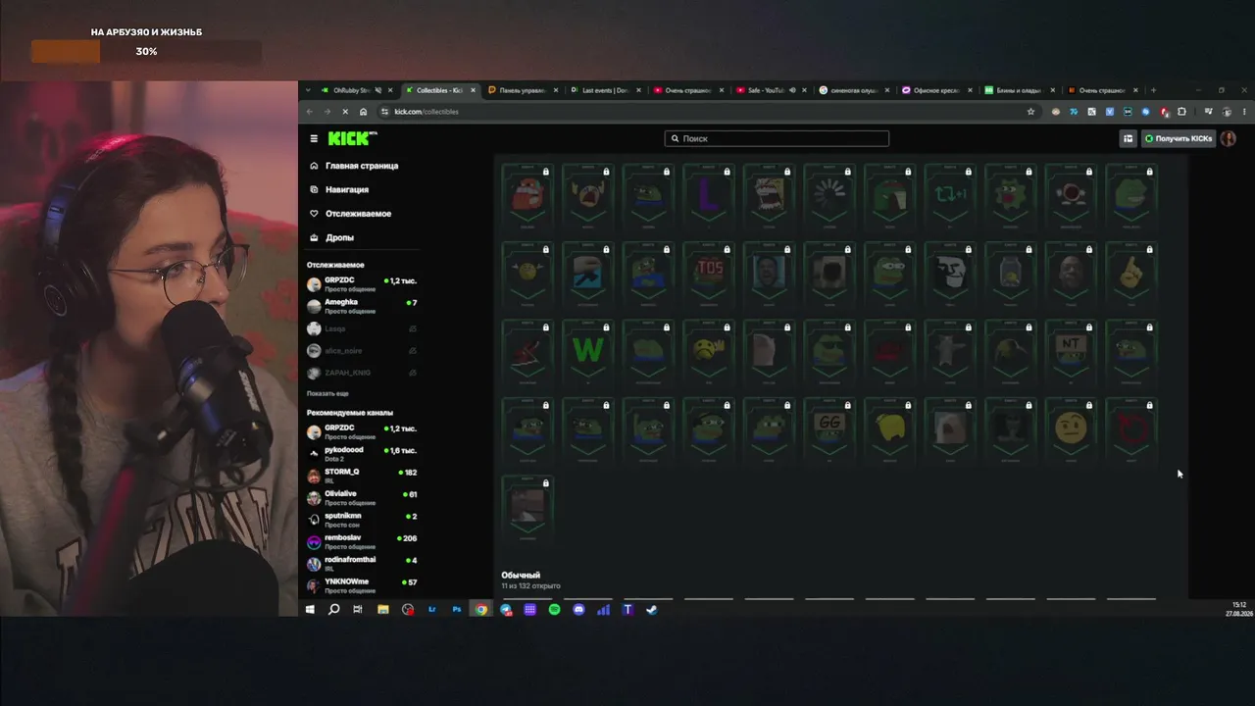Select the GG sign emote card
Image resolution: width=1255 pixels, height=706 pixels.
tap(829, 431)
